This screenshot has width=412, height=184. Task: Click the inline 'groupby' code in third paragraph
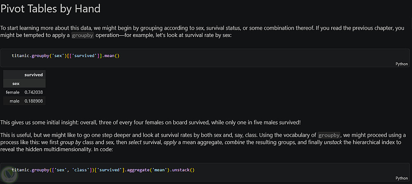point(329,135)
